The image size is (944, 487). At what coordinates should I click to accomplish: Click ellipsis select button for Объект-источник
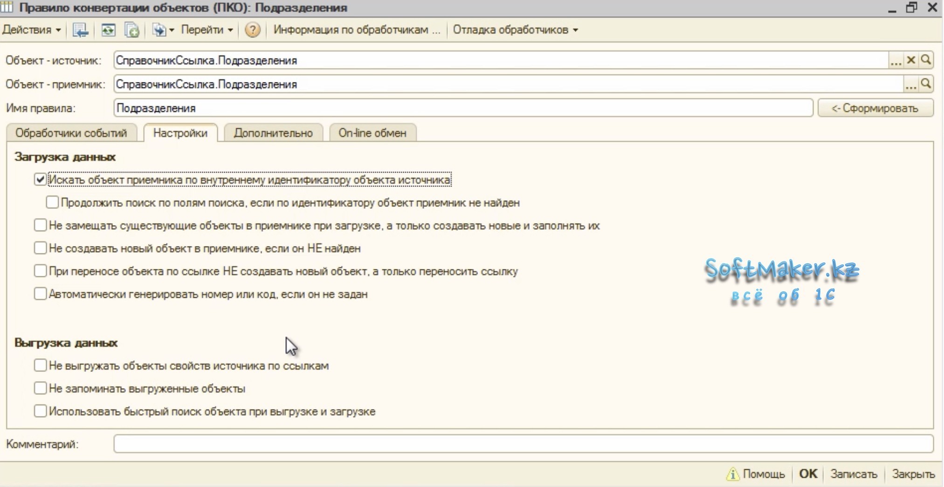[x=896, y=61]
